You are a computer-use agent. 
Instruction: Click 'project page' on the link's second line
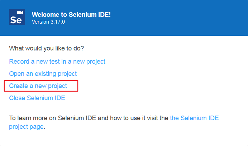tap(26, 126)
